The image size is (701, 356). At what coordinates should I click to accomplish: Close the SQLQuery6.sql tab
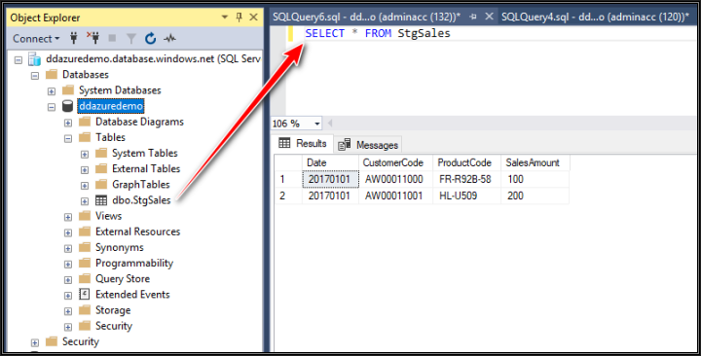(489, 17)
